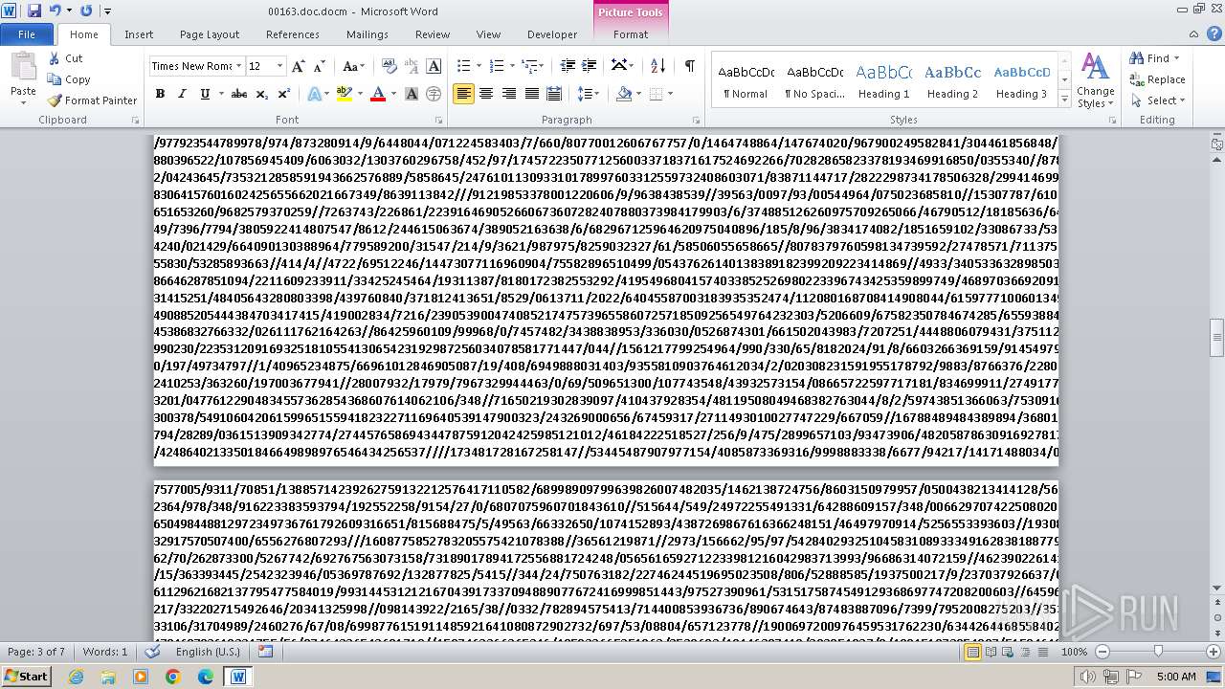Screen dimensions: 1225x689
Task: Cut the selection with scissors icon
Action: point(56,58)
